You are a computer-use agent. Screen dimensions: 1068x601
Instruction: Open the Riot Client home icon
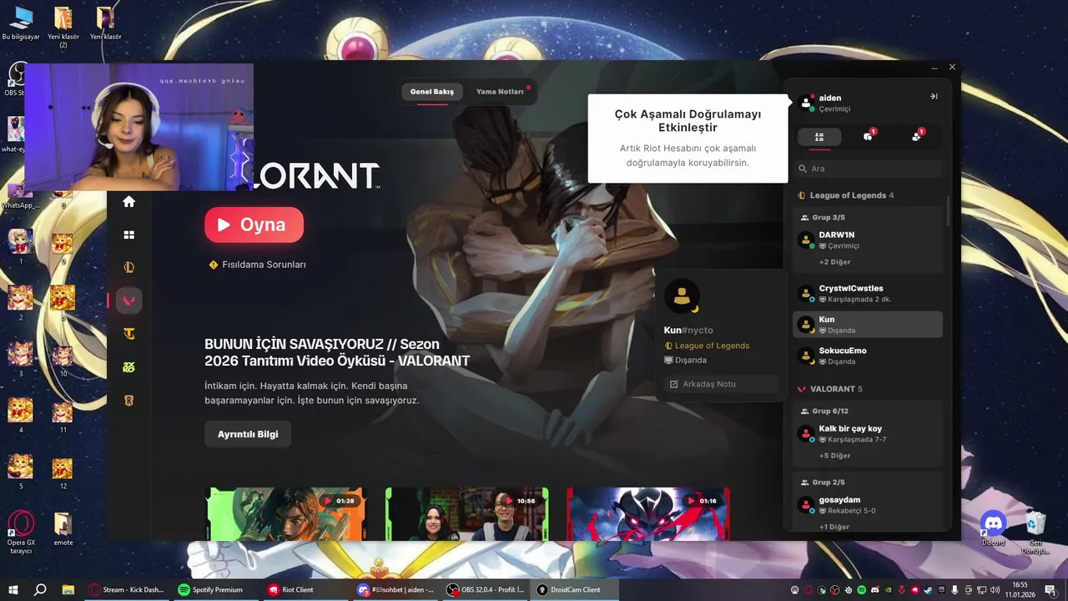128,201
